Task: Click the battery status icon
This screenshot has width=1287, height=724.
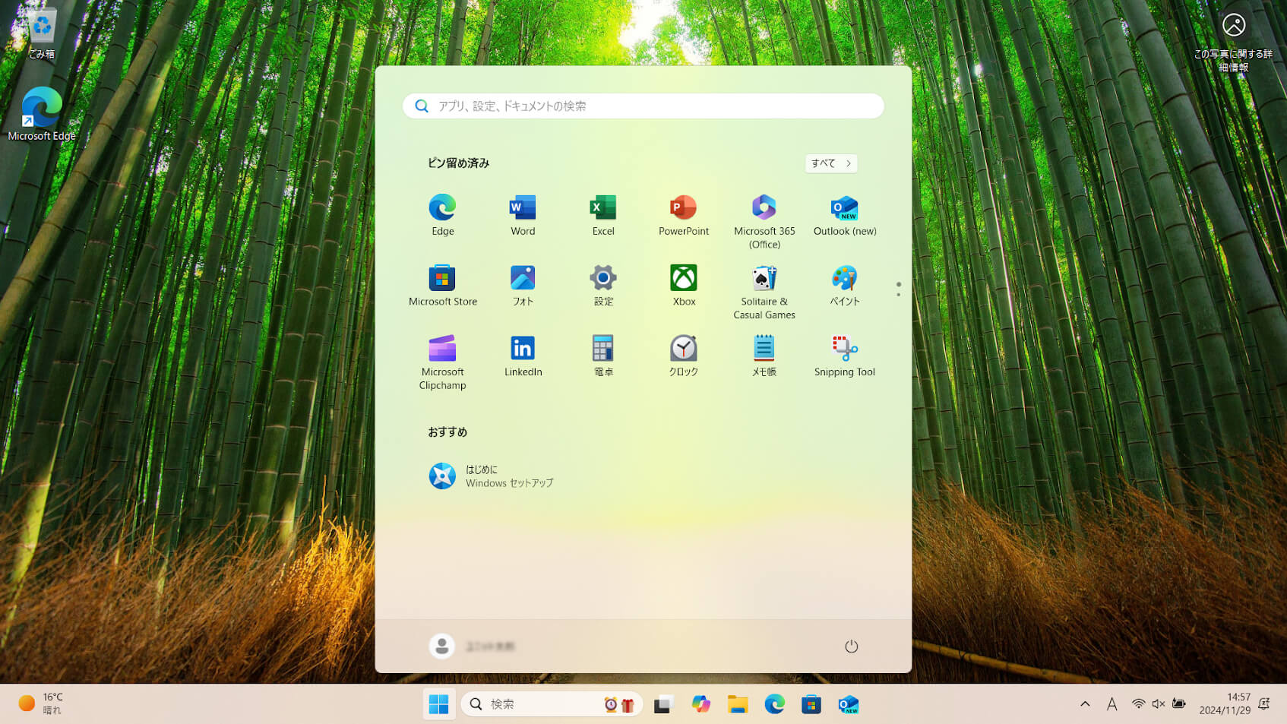Action: coord(1179,704)
